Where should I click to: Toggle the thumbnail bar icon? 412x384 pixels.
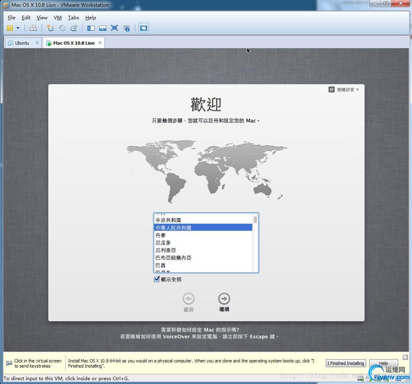point(103,28)
